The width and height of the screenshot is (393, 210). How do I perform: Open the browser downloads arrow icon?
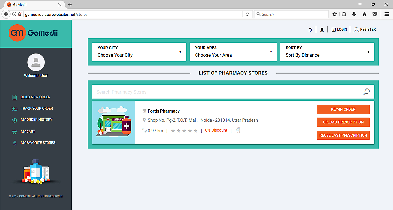(354, 14)
